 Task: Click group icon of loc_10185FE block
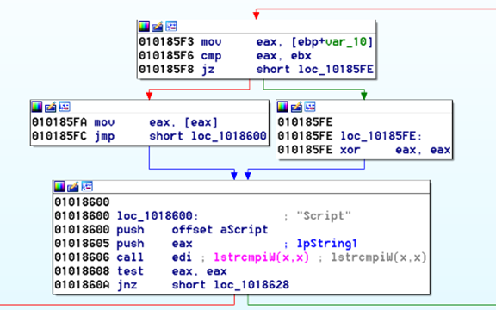point(310,107)
